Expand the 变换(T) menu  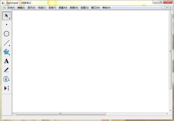(x=52, y=8)
